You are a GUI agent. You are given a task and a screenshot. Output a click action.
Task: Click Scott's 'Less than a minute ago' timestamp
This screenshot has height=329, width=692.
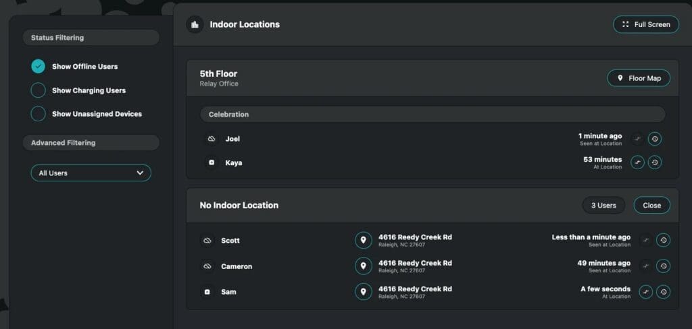point(591,237)
